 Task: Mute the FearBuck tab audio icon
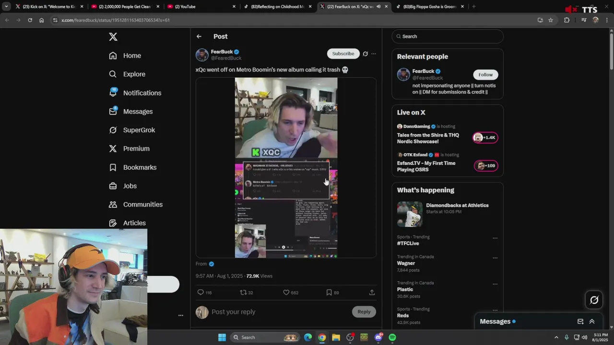coord(378,7)
